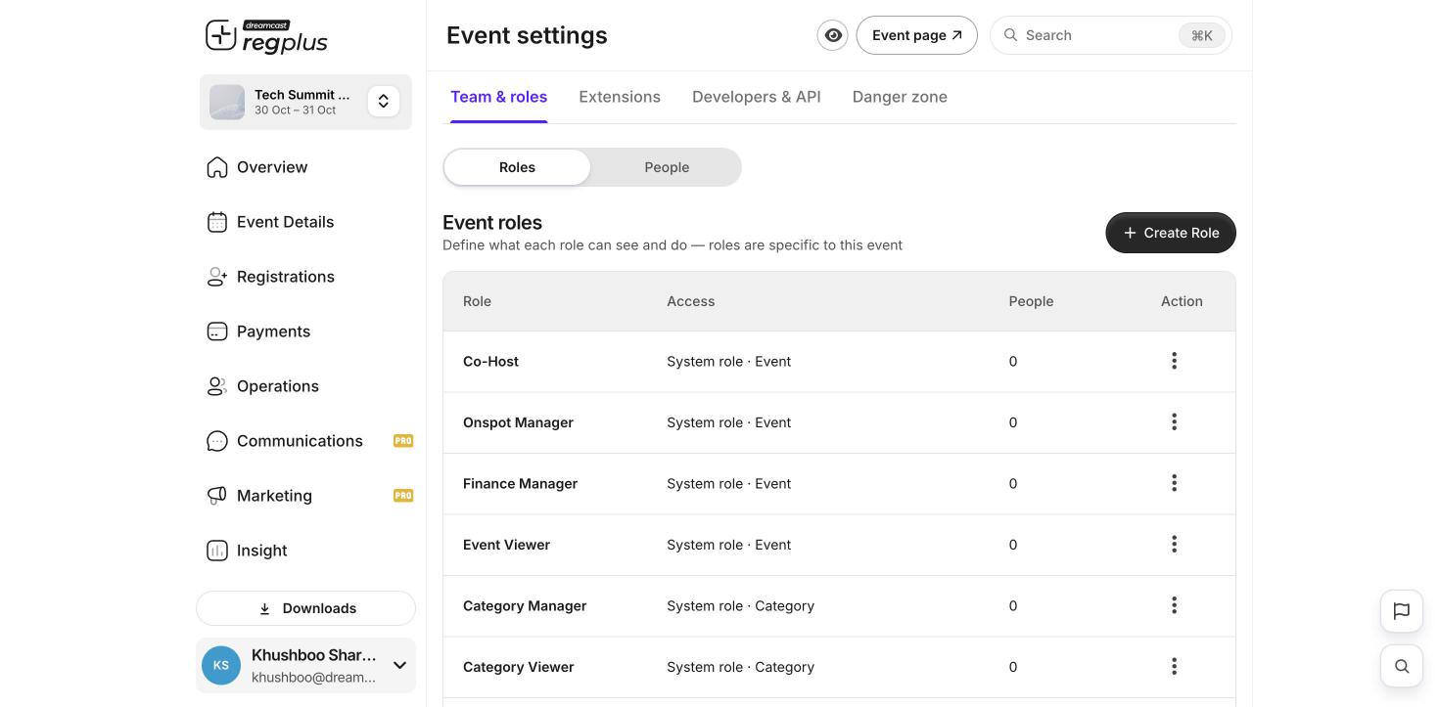Viewport: 1439px width, 707px height.
Task: Open Event Viewer three-dot menu
Action: [x=1174, y=545]
